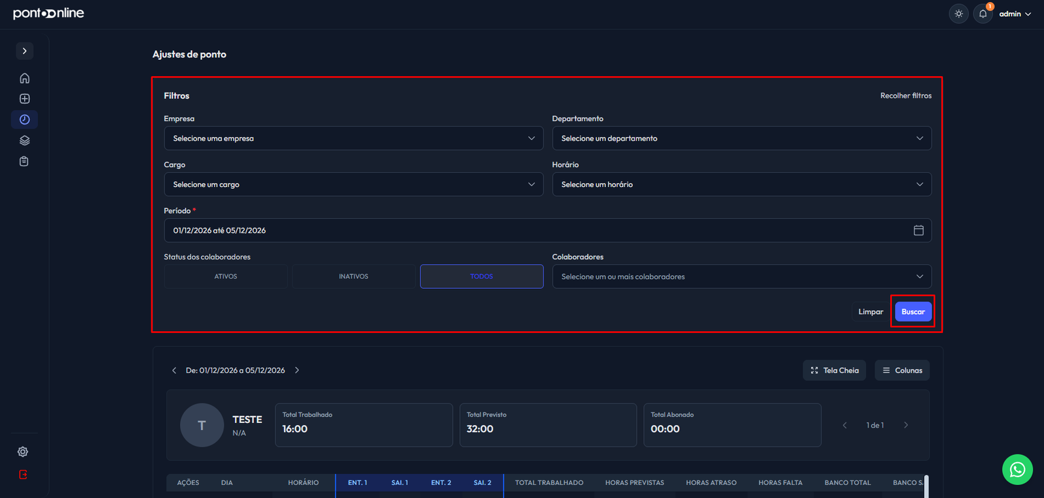Go to previous date range arrow
This screenshot has height=498, width=1044.
(x=174, y=370)
